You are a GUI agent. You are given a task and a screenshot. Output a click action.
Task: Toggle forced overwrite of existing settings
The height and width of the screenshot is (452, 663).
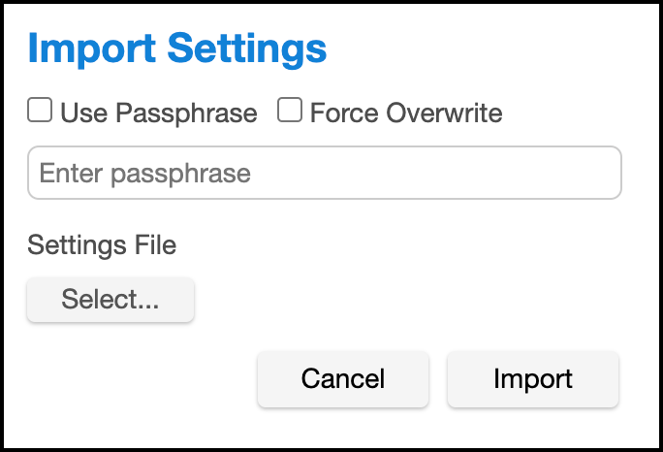[x=290, y=112]
